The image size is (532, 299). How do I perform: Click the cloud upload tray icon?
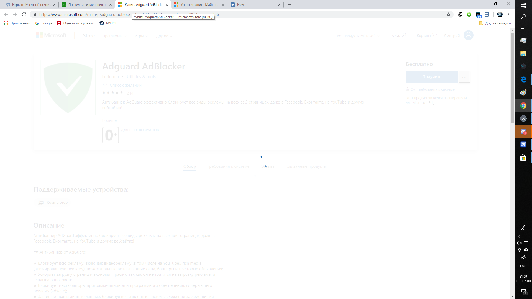pos(526,250)
